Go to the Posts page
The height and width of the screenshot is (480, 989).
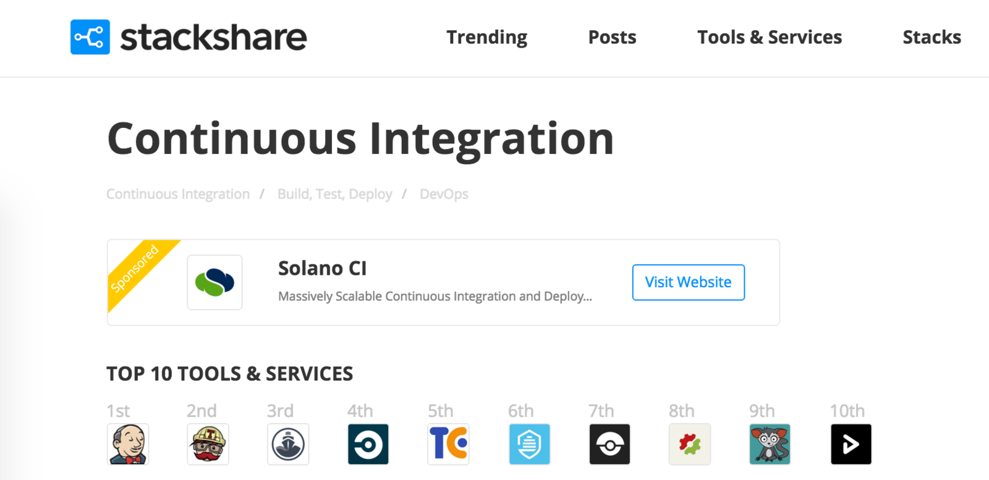point(613,38)
